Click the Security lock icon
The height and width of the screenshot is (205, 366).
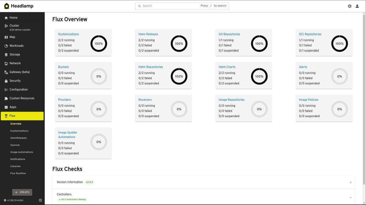pyautogui.click(x=6, y=81)
